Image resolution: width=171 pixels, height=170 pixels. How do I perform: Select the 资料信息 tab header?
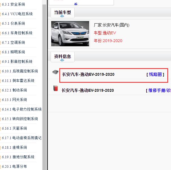pos(62,57)
